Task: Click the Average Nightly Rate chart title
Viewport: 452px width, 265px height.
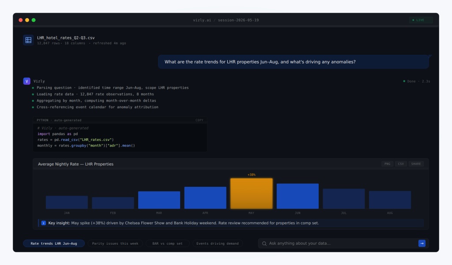Action: click(x=76, y=164)
